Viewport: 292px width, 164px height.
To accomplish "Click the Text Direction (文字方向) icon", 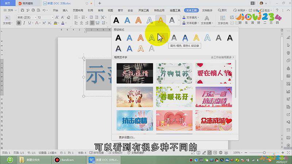I will click(223, 20).
